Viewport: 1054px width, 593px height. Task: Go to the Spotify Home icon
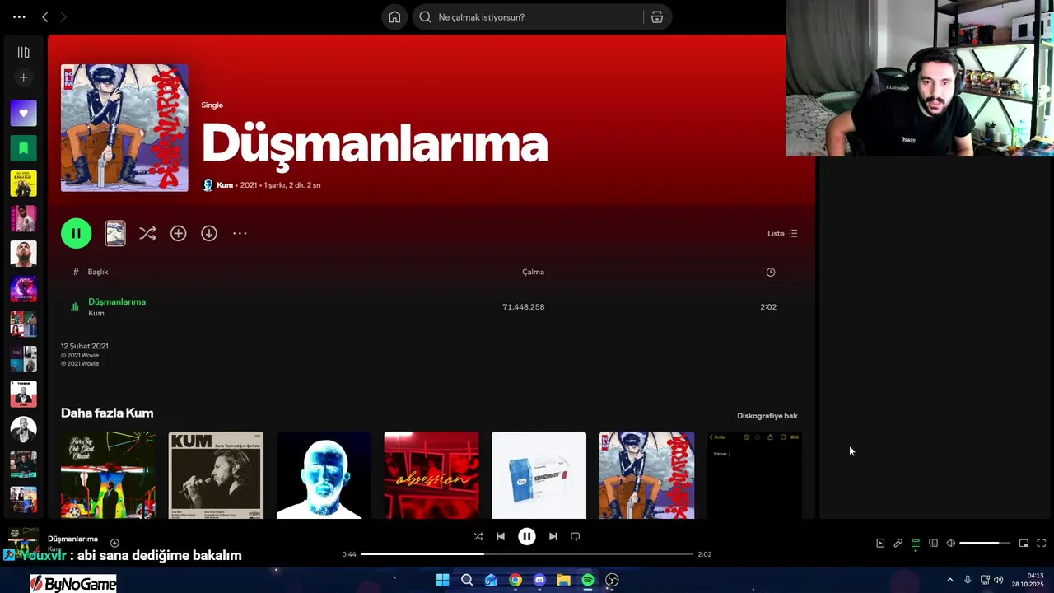click(394, 17)
